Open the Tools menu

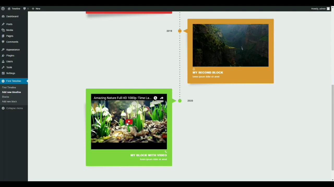click(9, 67)
